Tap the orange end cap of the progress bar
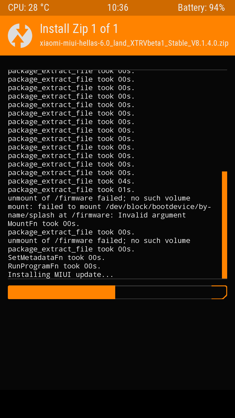The height and width of the screenshot is (418, 235). tap(219, 292)
